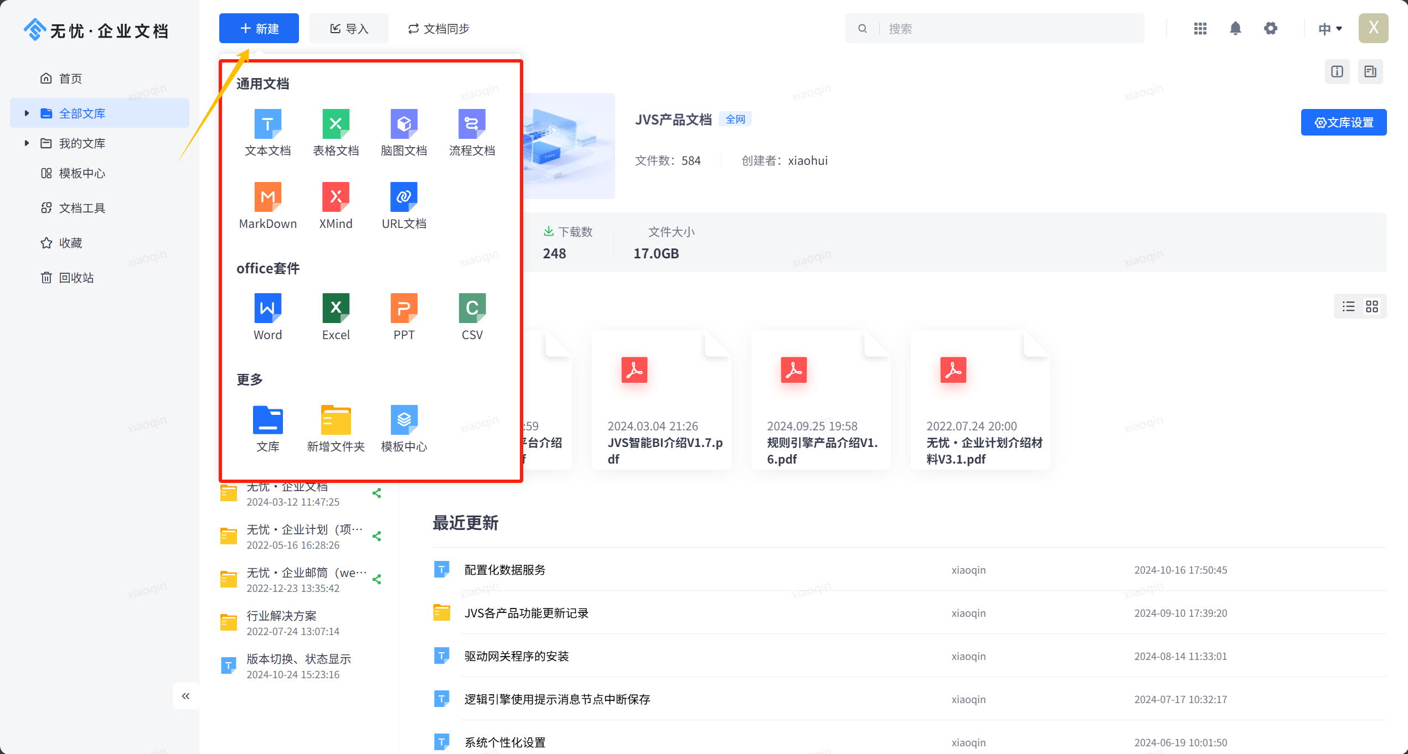Switch recent files to list view

point(1348,306)
